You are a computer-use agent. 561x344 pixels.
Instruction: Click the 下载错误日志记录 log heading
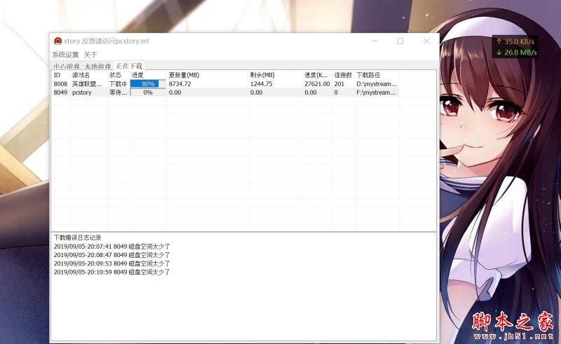click(78, 238)
